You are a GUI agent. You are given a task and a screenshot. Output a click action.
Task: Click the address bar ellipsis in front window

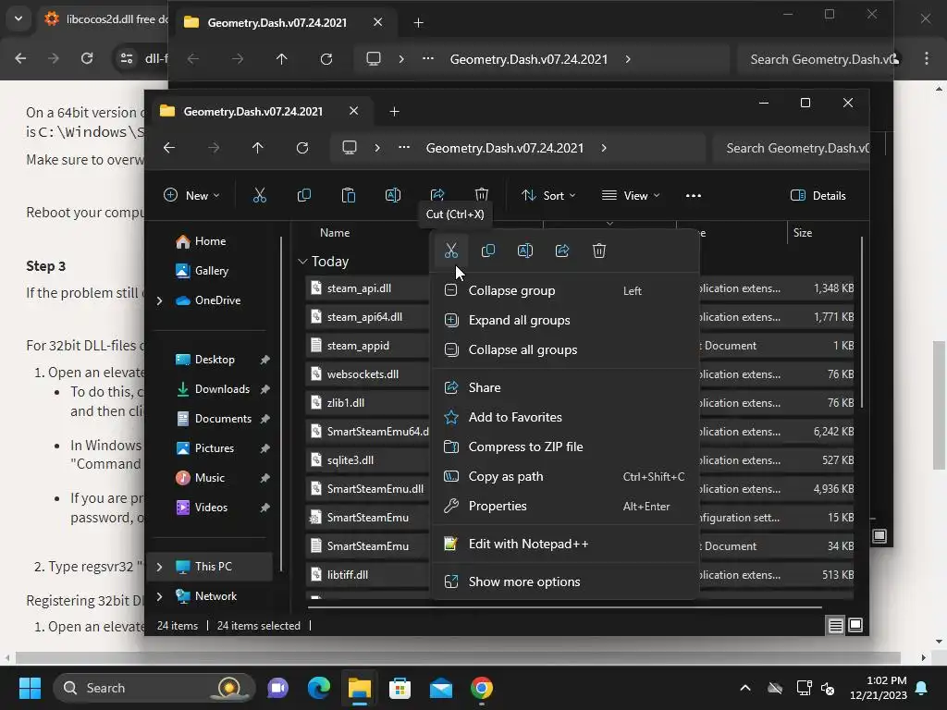(404, 148)
